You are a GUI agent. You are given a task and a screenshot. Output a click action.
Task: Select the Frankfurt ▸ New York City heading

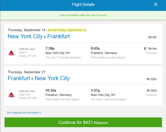[x=39, y=79]
